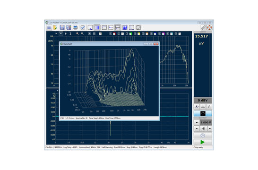Select the single horizontal line graph icon

coord(111,27)
